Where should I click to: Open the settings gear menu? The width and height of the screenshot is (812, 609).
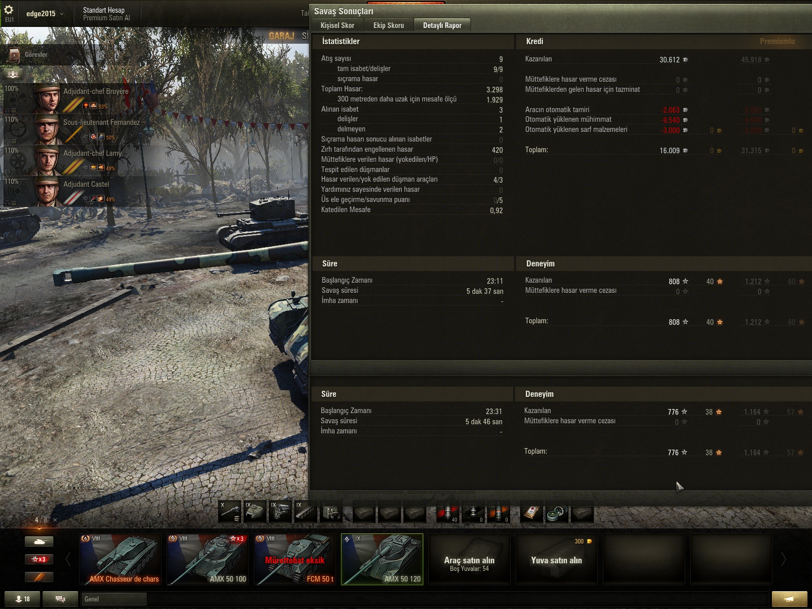(x=9, y=10)
